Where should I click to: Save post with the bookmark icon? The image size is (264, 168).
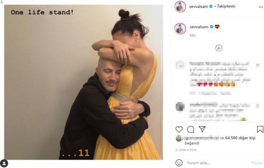[x=260, y=130]
